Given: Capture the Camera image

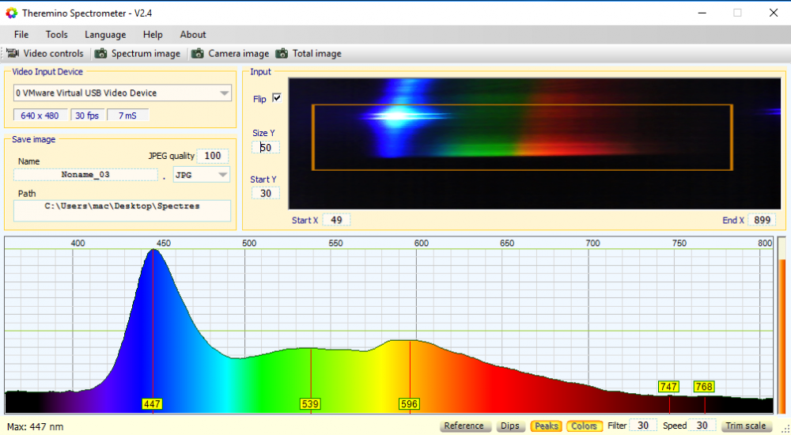Looking at the screenshot, I should 230,54.
